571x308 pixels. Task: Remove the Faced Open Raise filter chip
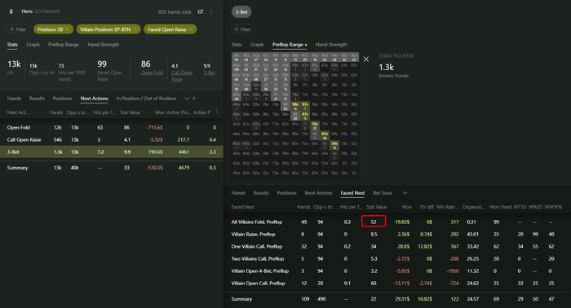tap(190, 29)
